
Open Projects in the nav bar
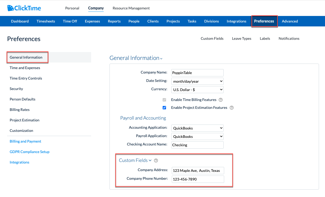pos(173,21)
